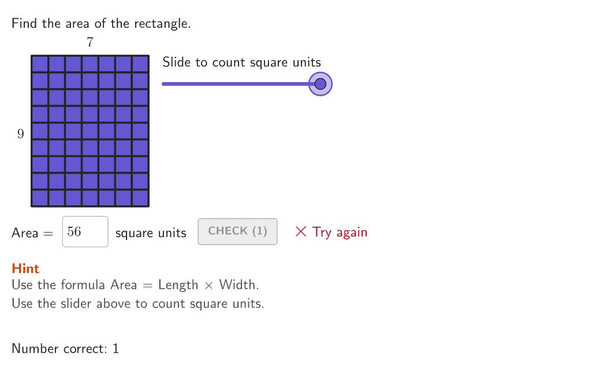Select the top-right square of the grid
Viewport: 596px width, 373px height.
140,64
